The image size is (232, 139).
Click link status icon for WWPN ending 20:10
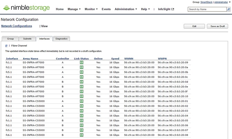[81, 97]
